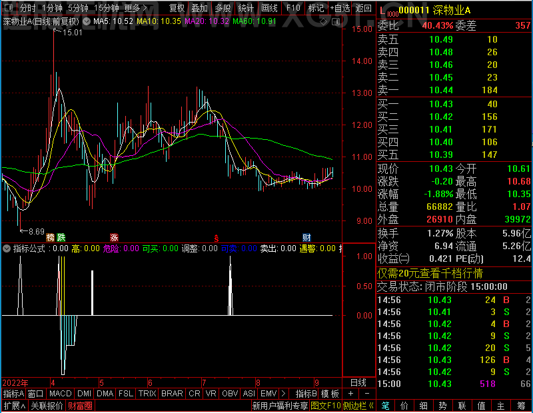Select the 筹 chip distribution tab
Viewport: 533px width, 413px height.
[x=521, y=406]
